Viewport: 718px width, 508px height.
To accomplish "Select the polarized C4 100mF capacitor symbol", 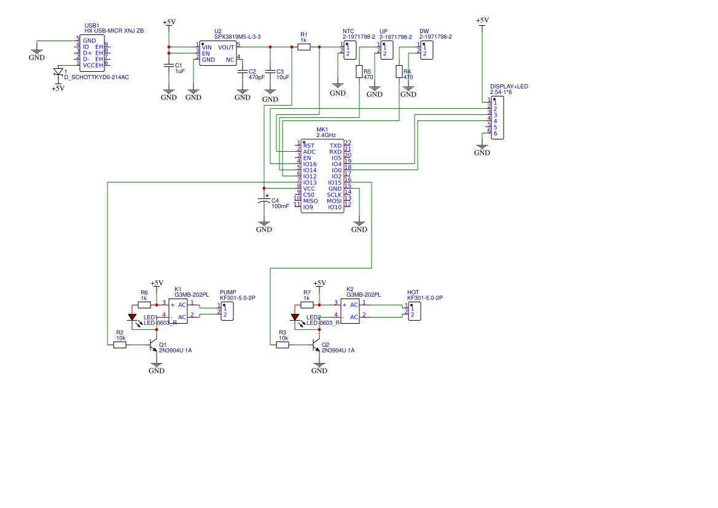I will (263, 201).
